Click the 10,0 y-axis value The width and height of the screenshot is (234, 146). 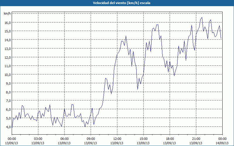[x=8, y=75]
